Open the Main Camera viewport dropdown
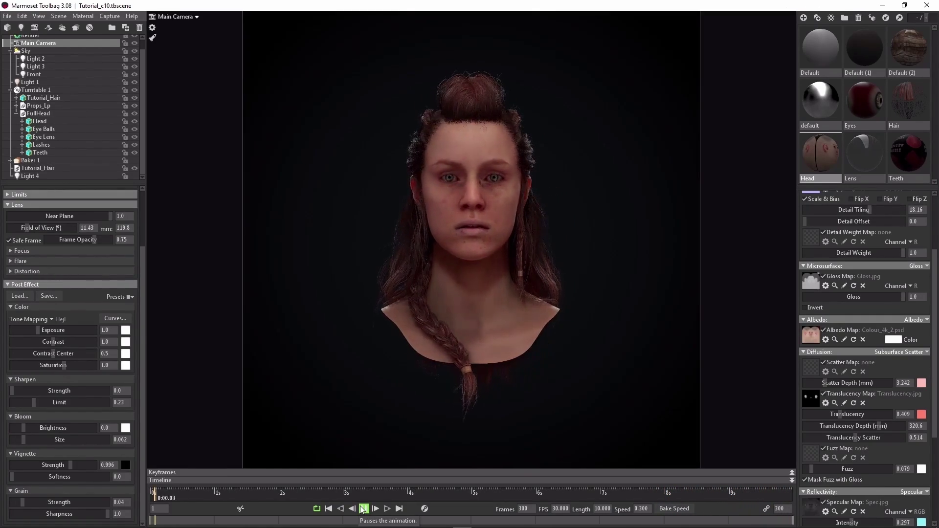Image resolution: width=939 pixels, height=528 pixels. (x=179, y=17)
